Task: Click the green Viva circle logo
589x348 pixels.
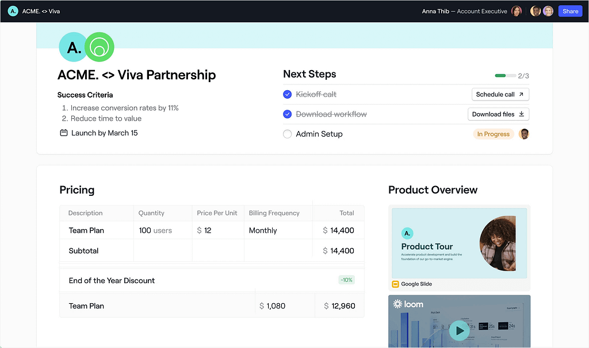Action: pos(99,47)
